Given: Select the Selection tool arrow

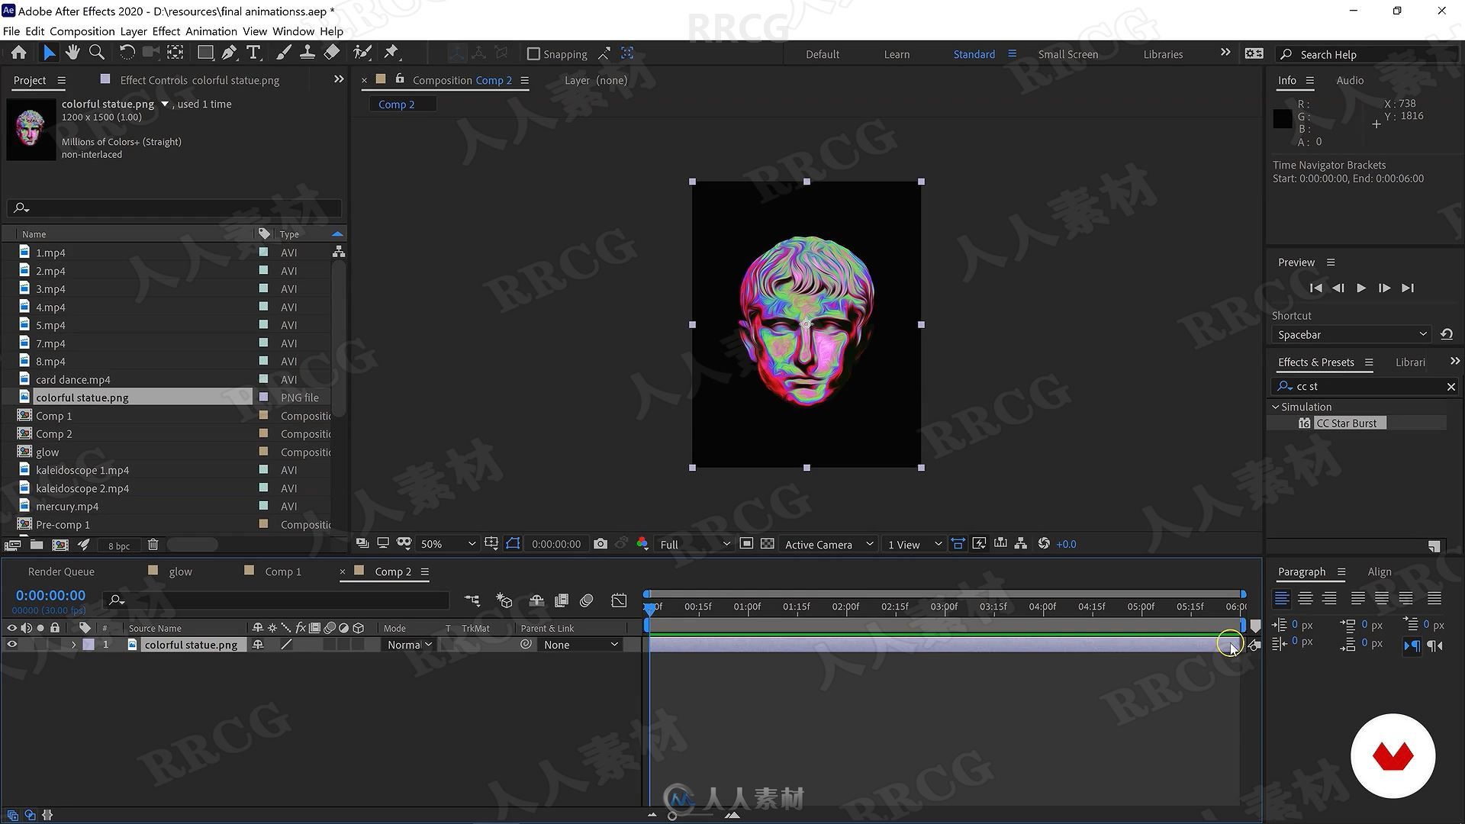Looking at the screenshot, I should pyautogui.click(x=49, y=53).
